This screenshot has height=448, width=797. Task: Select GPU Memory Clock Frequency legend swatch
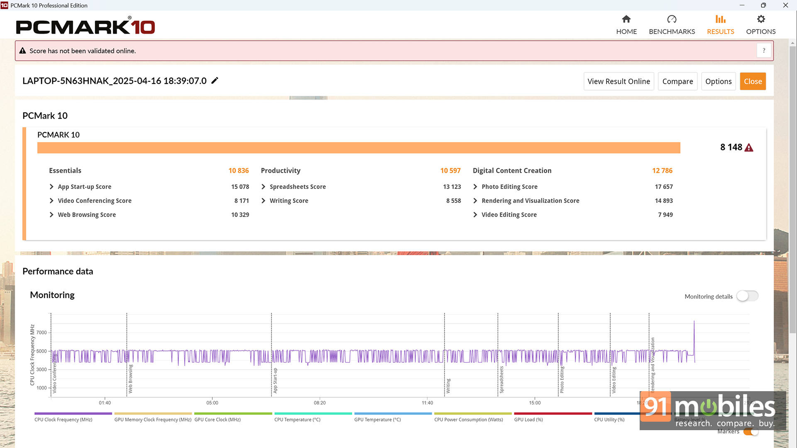click(153, 414)
